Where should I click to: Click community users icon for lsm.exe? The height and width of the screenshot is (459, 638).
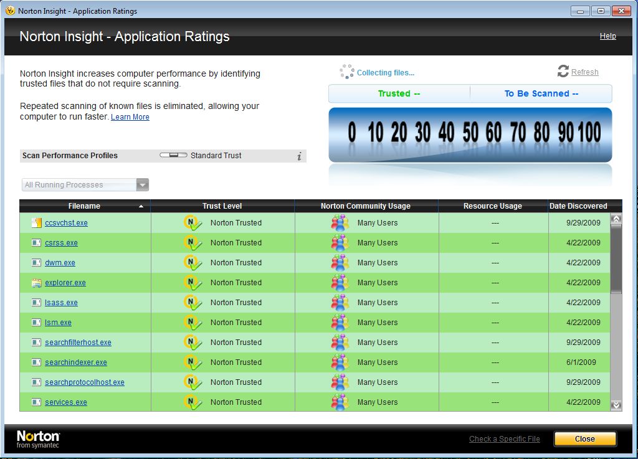(x=340, y=323)
